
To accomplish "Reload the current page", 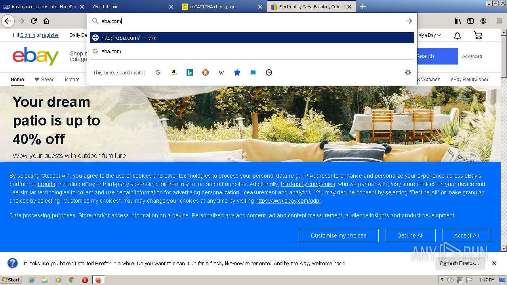I will [34, 21].
